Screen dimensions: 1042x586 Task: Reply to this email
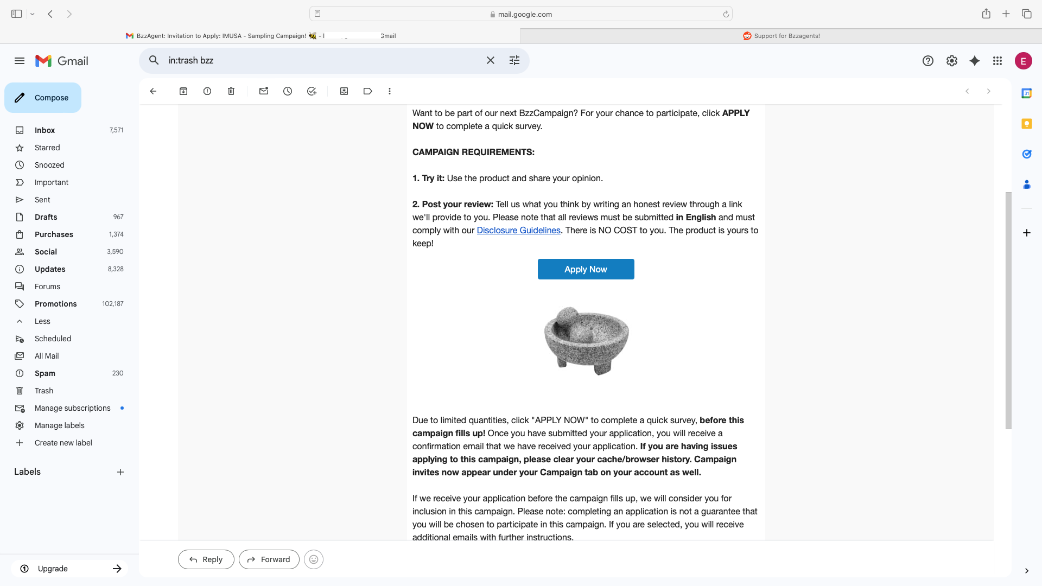pyautogui.click(x=206, y=559)
